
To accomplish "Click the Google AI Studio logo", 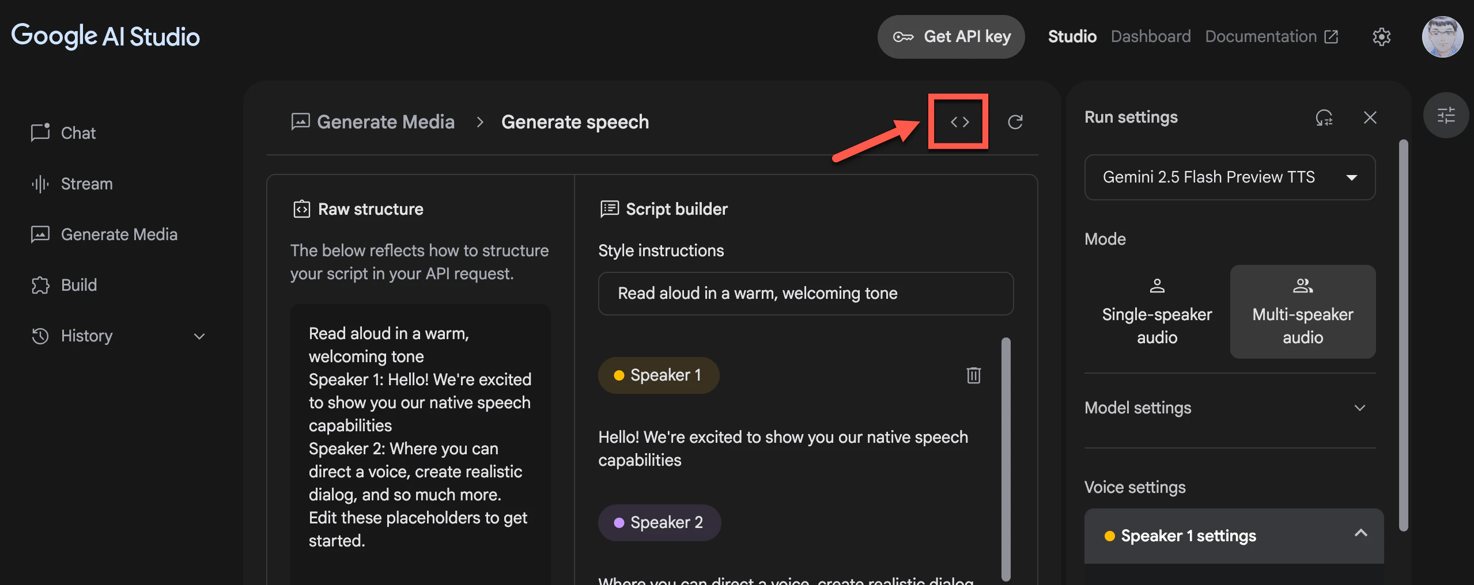I will click(105, 36).
